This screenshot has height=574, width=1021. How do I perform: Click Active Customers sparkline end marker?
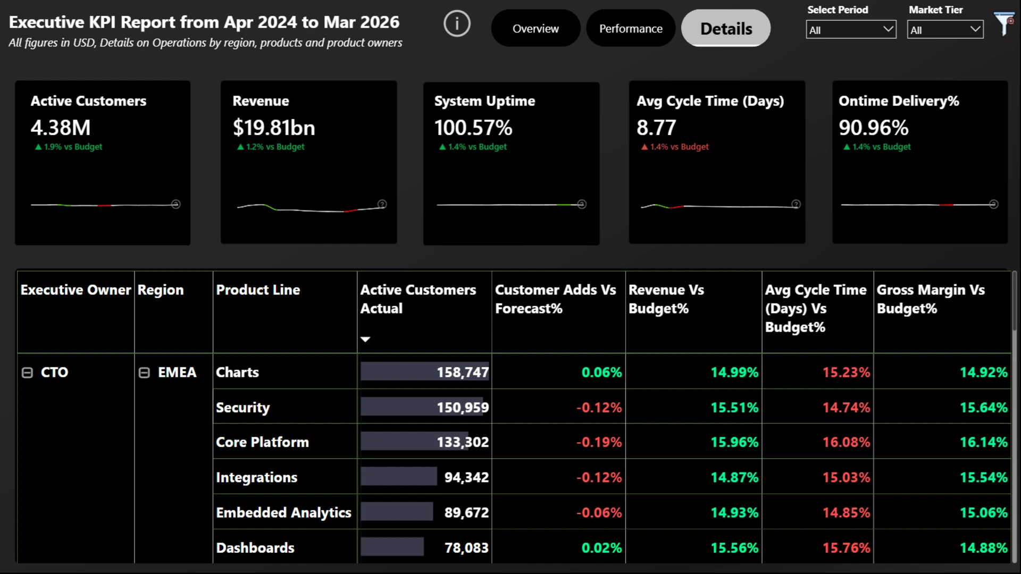175,204
